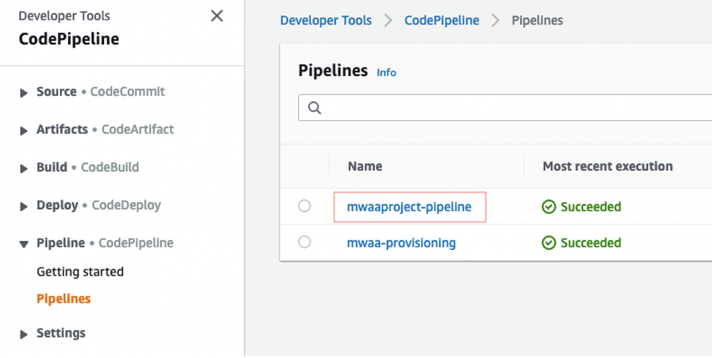Close the Developer Tools side panel

217,16
